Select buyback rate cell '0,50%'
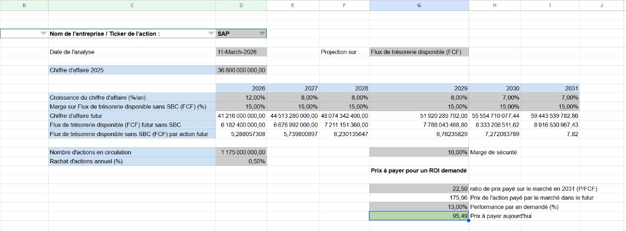The height and width of the screenshot is (231, 626). click(x=241, y=161)
